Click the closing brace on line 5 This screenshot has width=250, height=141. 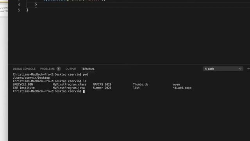click(27, 10)
